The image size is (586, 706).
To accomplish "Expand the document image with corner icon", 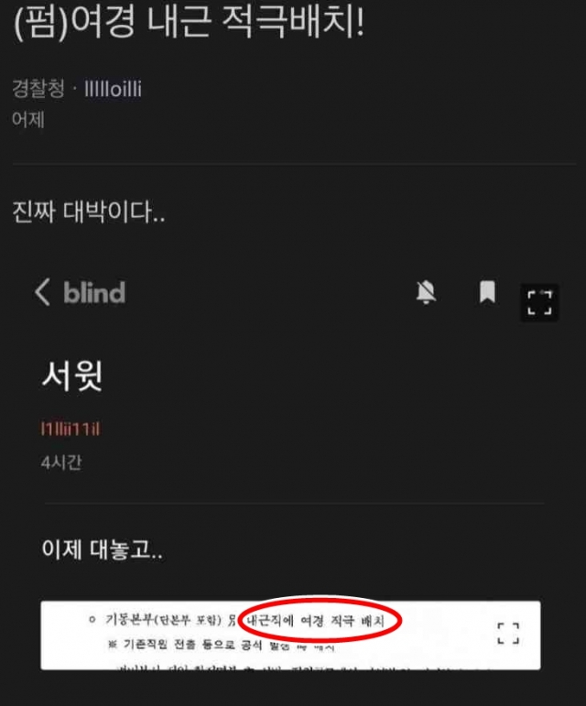I will point(508,634).
